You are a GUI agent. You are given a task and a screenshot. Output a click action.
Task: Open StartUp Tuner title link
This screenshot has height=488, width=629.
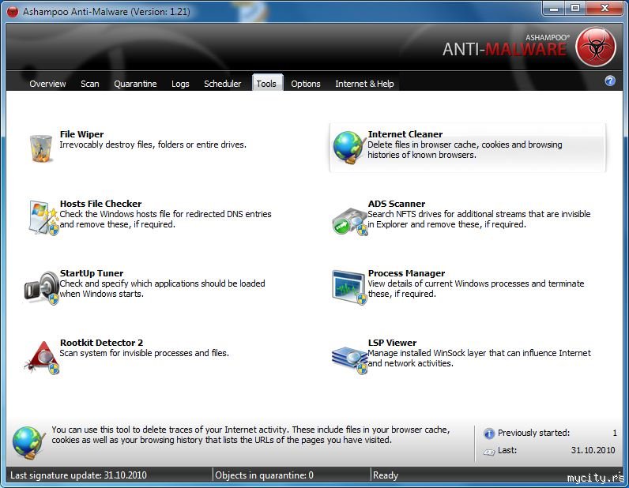pyautogui.click(x=92, y=273)
